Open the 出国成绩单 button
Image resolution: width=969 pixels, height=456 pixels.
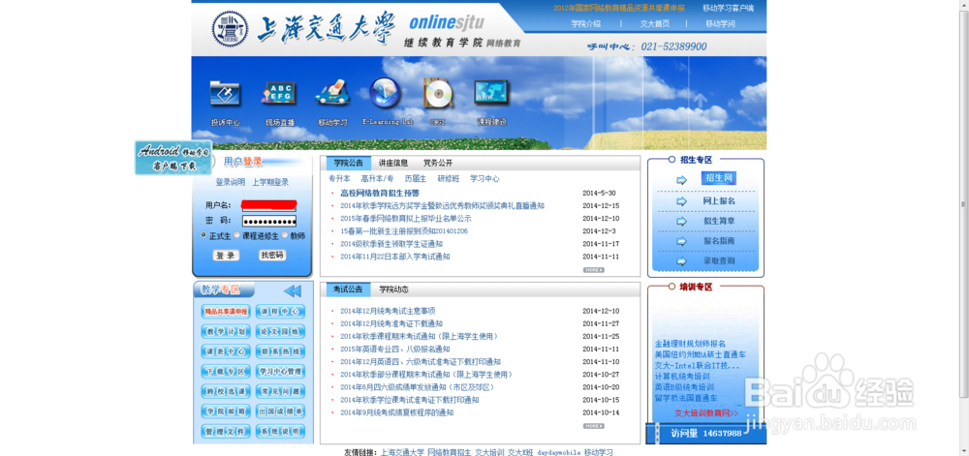(280, 411)
